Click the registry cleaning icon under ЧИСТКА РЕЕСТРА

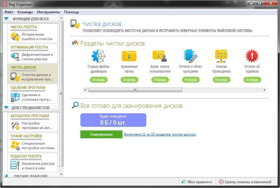(x=15, y=37)
